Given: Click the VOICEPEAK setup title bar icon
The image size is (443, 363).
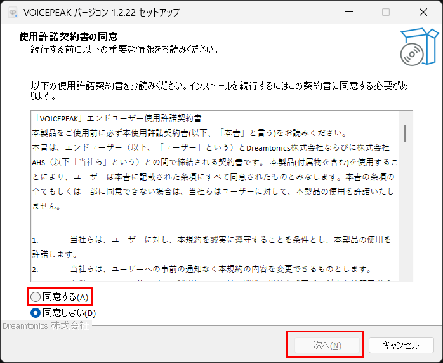Looking at the screenshot, I should tap(13, 13).
